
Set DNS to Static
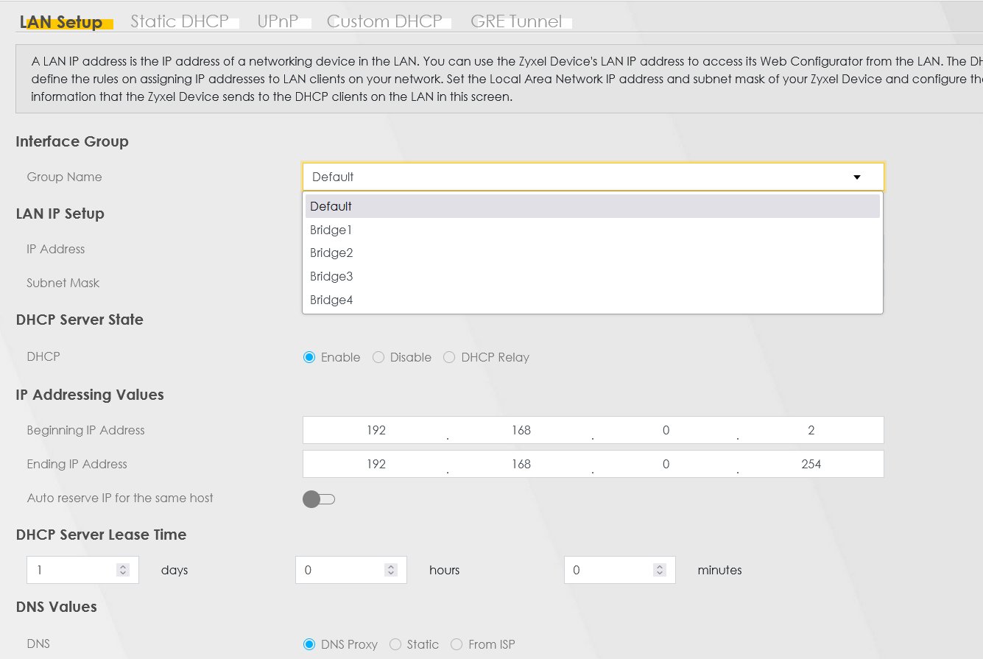coord(396,644)
